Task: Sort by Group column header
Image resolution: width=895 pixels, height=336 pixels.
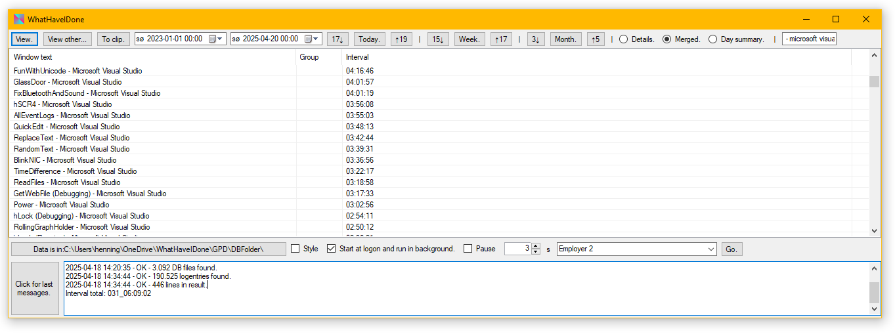Action: (x=319, y=57)
